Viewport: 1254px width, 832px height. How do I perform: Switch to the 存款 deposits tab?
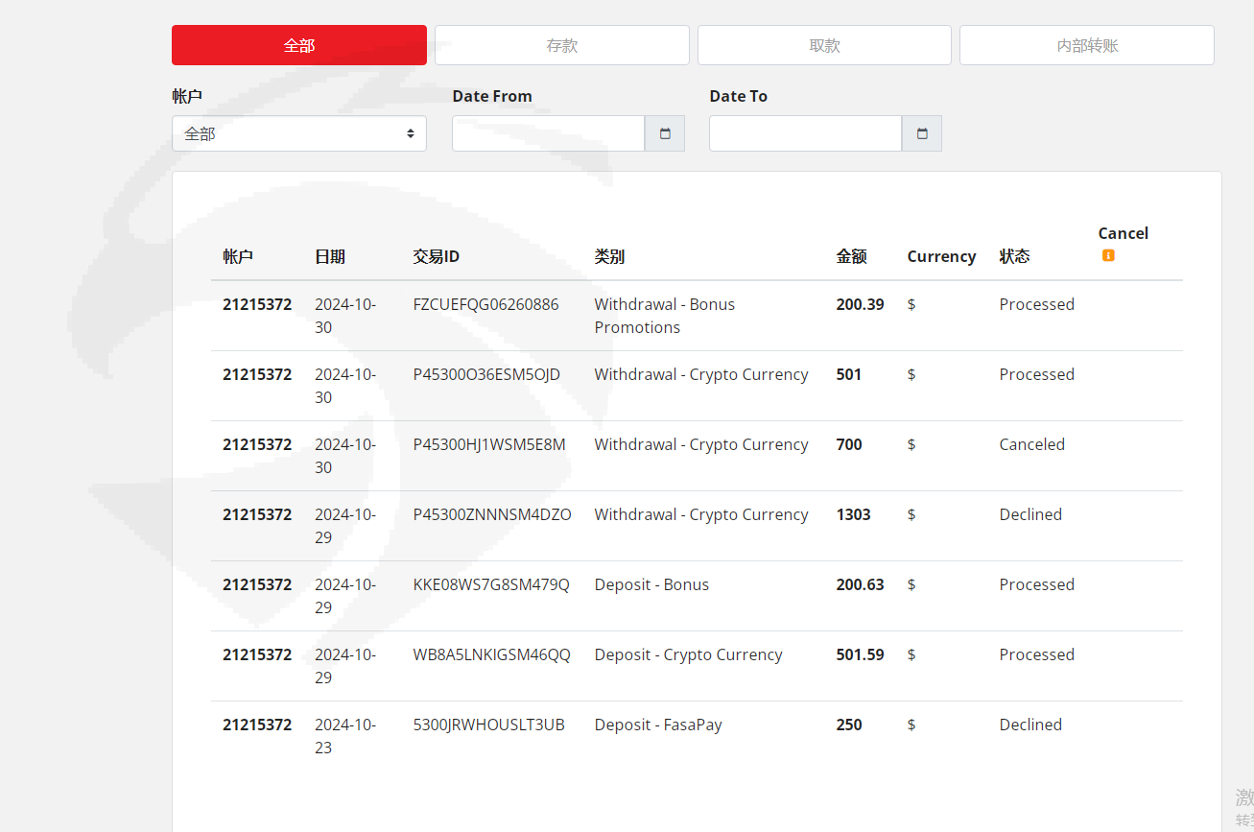click(562, 45)
